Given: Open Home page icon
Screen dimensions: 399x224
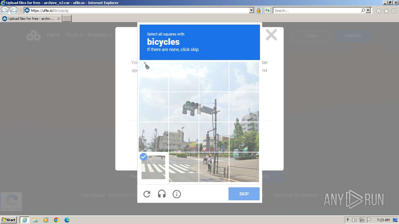Looking at the screenshot, I should [378, 11].
